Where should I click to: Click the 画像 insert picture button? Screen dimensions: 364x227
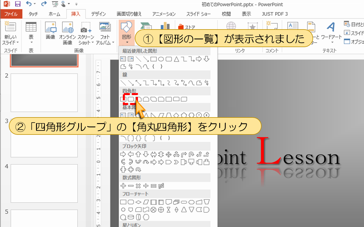coord(50,30)
